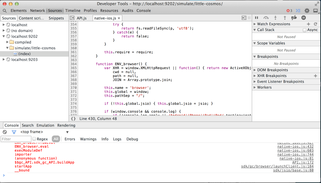Toggle pause on exceptions button
Screen dimensions: 321x183
pos(303,18)
